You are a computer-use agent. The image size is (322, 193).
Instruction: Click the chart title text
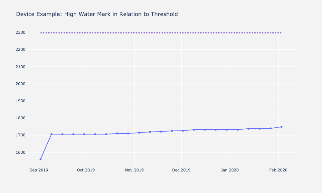click(97, 14)
